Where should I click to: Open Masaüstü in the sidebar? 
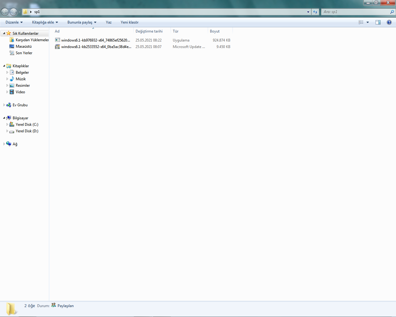(x=24, y=46)
